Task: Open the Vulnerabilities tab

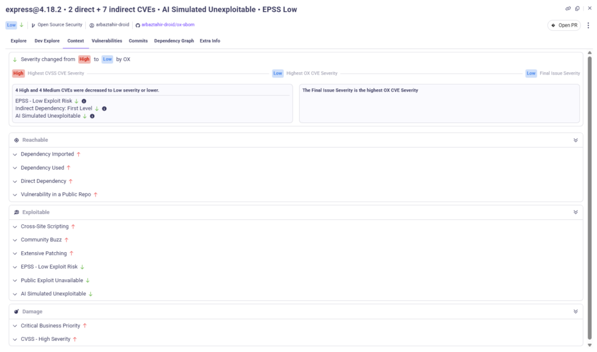Action: coord(107,41)
